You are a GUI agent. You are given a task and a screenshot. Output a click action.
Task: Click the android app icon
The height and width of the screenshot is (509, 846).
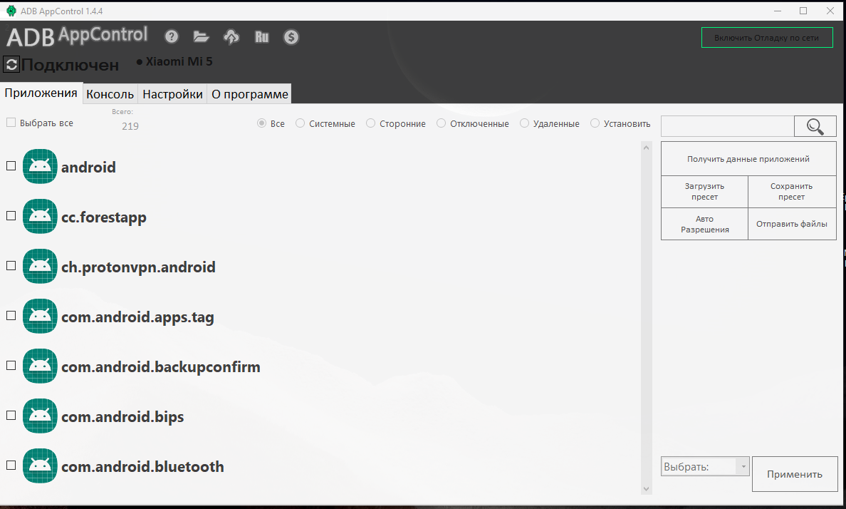[x=40, y=166]
